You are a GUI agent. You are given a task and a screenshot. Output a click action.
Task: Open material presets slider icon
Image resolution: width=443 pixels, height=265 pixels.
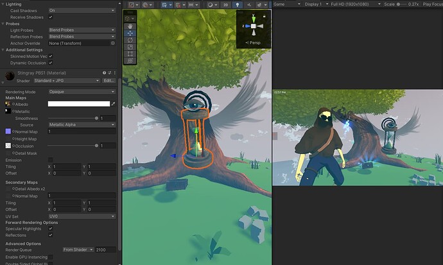(110, 73)
